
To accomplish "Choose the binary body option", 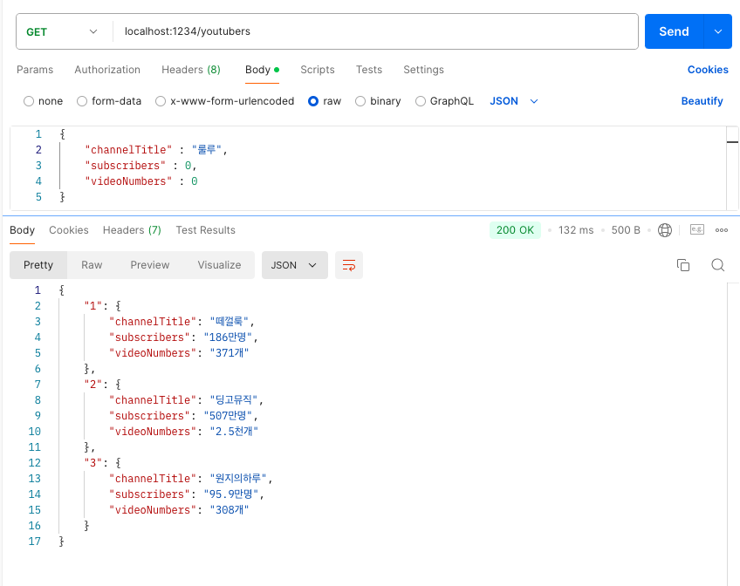I will [360, 101].
